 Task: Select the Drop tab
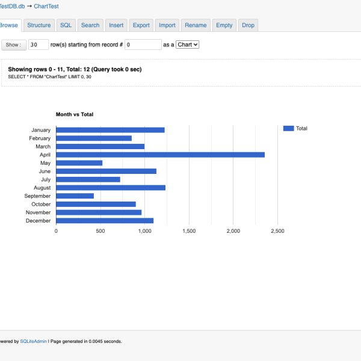(248, 25)
